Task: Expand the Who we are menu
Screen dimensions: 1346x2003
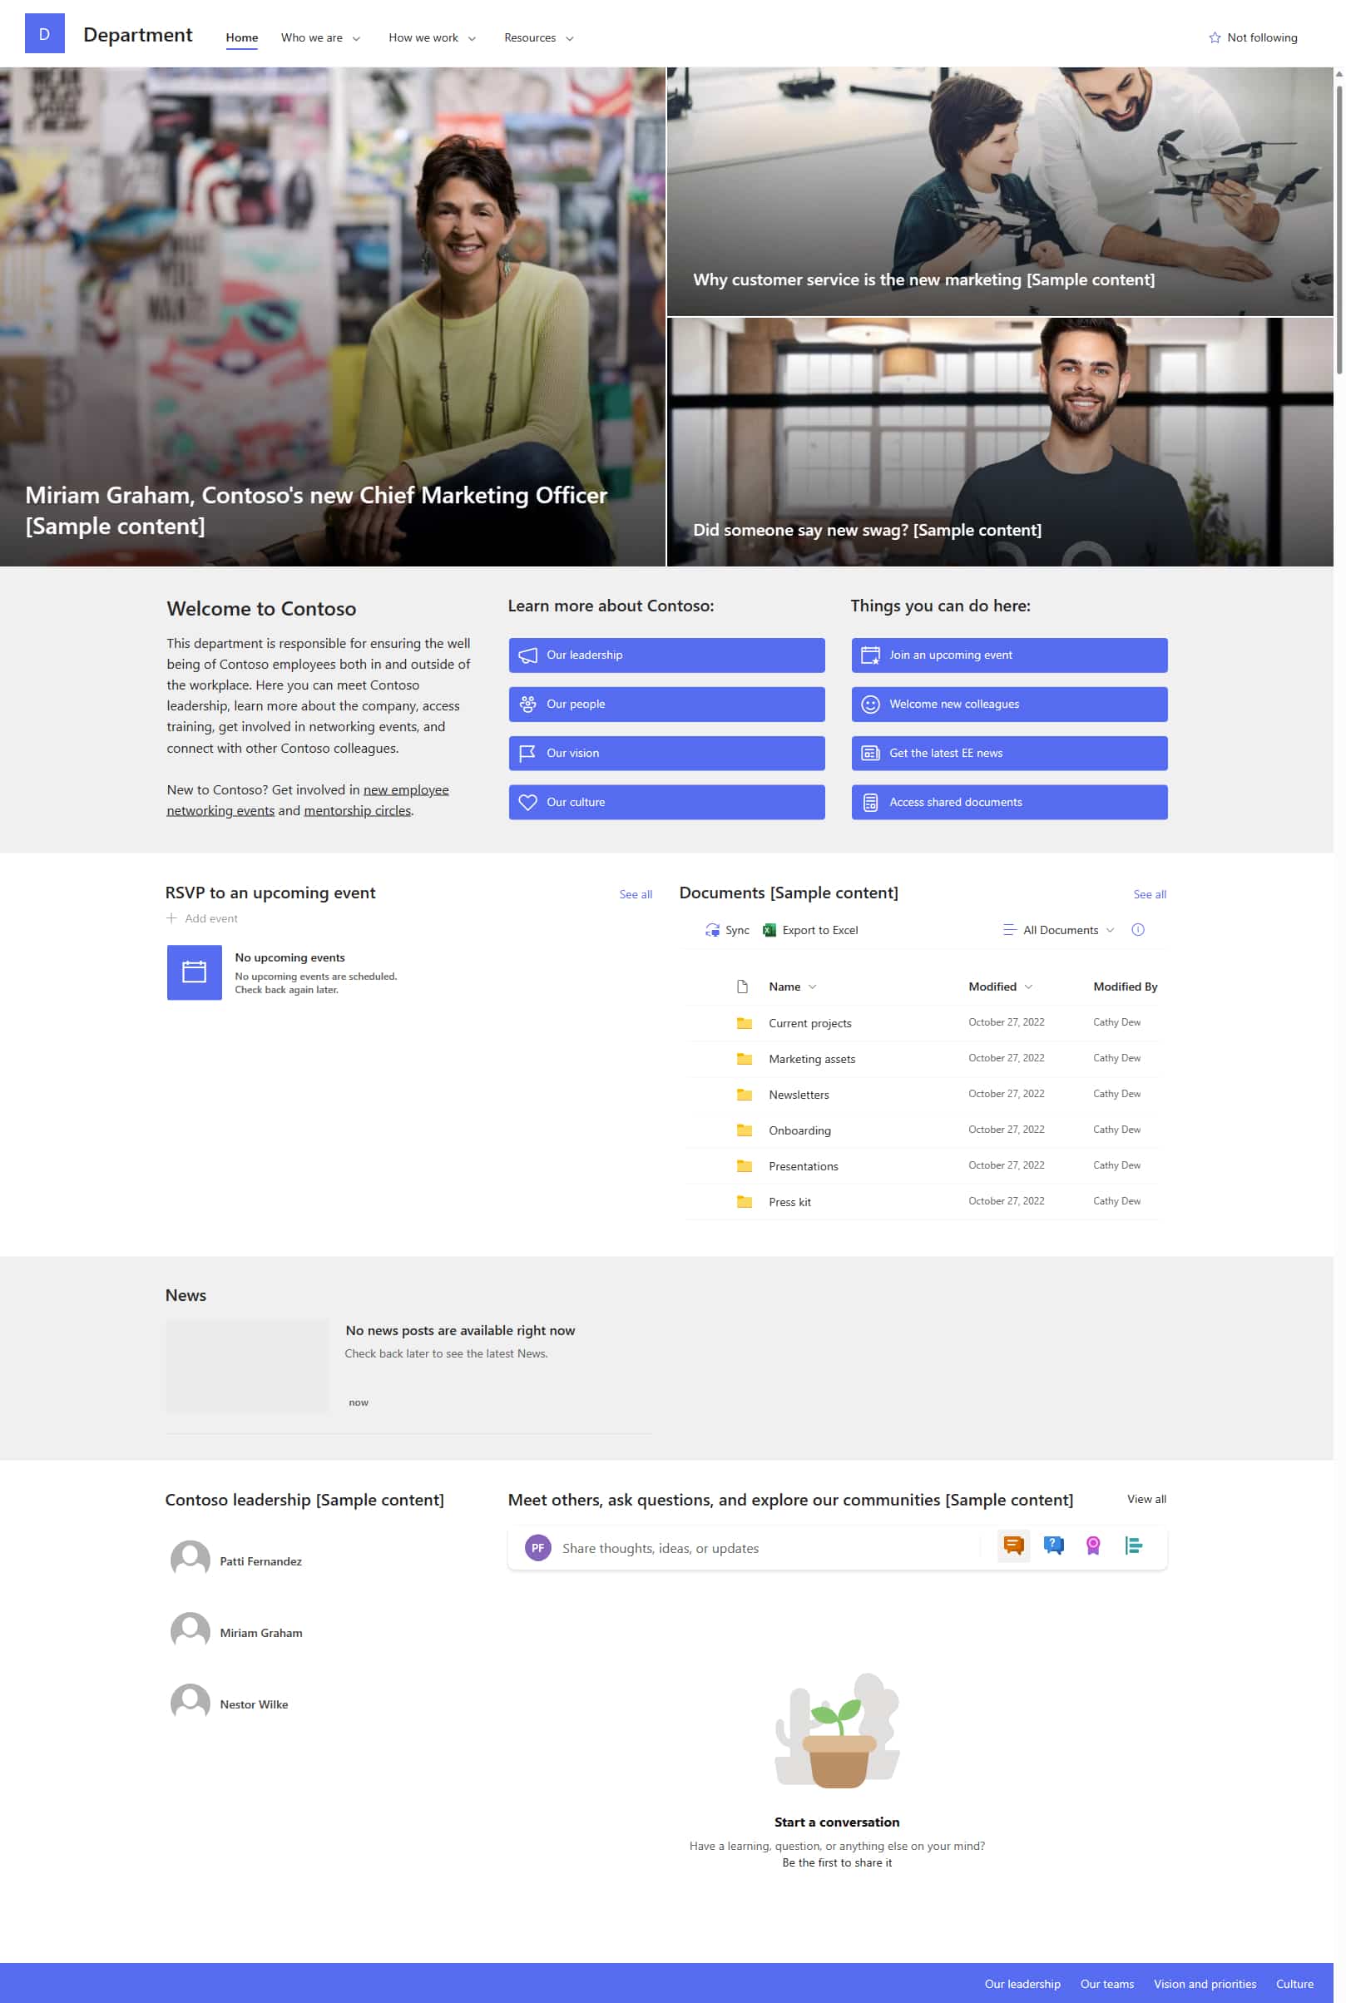Action: [320, 37]
